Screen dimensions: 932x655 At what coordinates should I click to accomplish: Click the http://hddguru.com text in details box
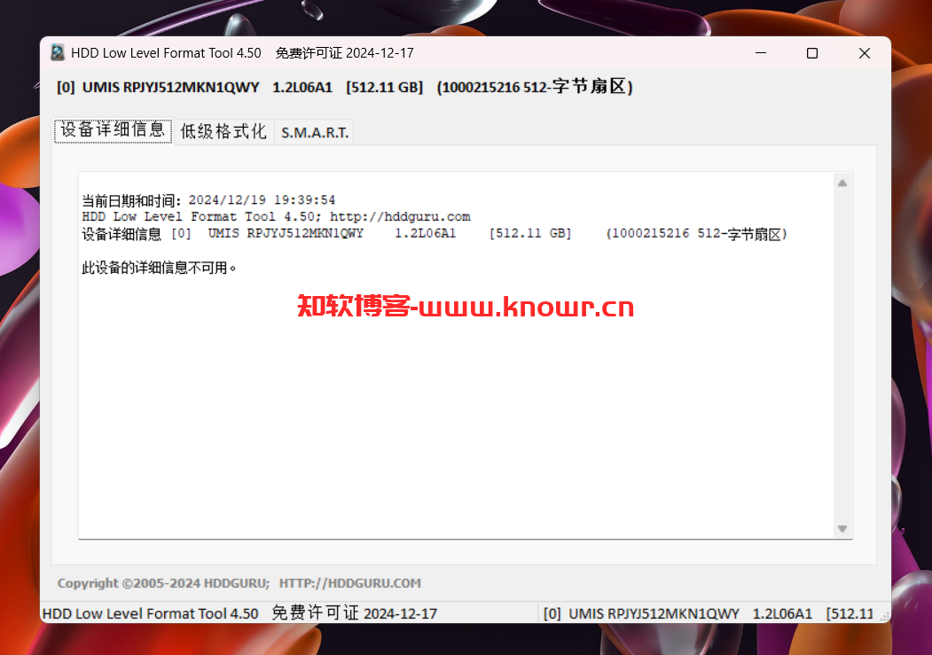(400, 217)
